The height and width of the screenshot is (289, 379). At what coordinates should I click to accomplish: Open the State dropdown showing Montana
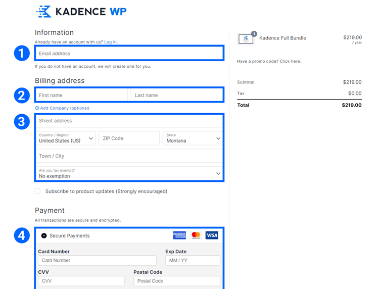click(x=193, y=138)
